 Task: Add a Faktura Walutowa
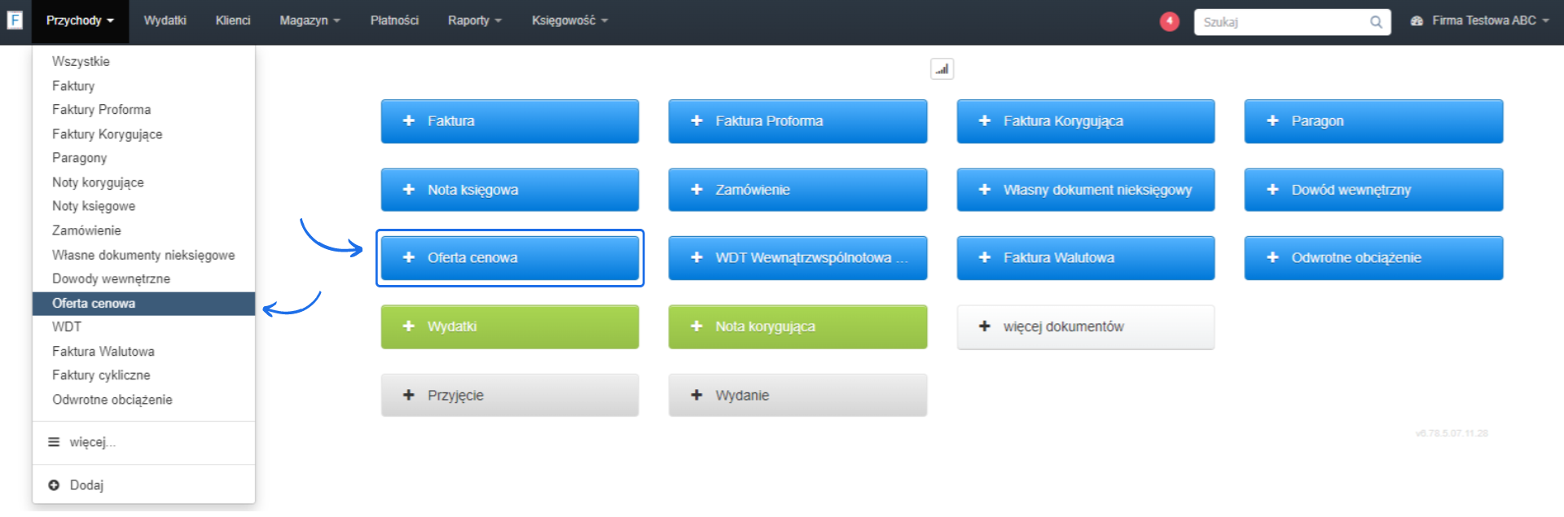[x=1086, y=258]
